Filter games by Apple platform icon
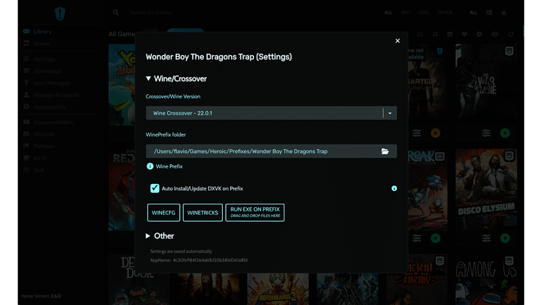 [504, 13]
